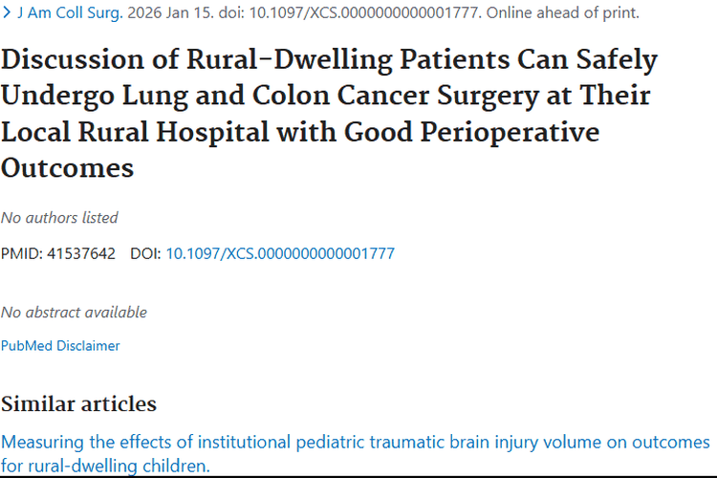Click the "No abstract available" text
This screenshot has width=717, height=478.
[x=74, y=312]
